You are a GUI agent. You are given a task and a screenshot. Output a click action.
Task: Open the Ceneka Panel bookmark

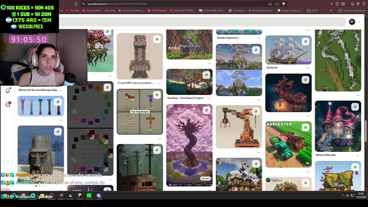pos(290,11)
